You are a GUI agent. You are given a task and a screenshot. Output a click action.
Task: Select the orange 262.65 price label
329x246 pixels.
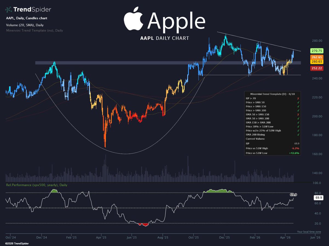[x=317, y=57]
